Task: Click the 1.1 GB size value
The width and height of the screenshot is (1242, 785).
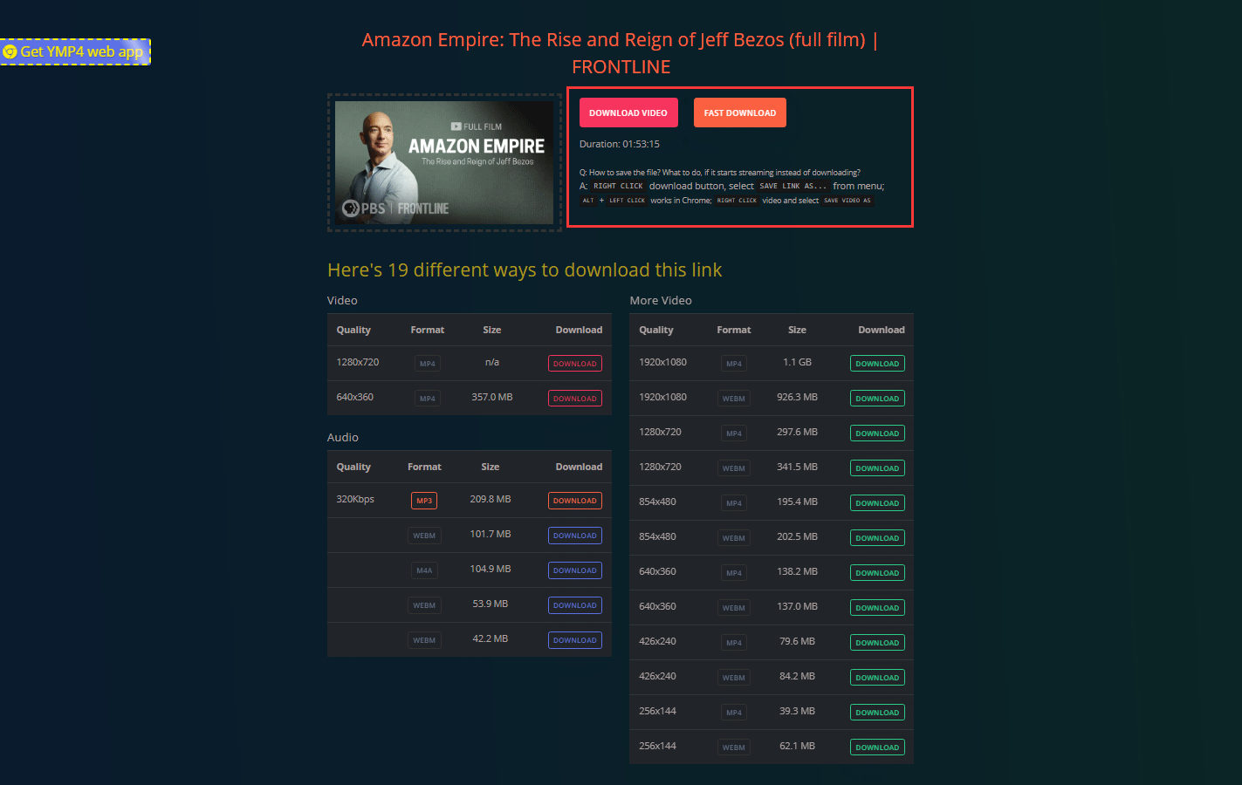Action: [797, 362]
